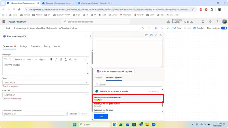228x128 pixels.
Task: Open the Windows Start menu
Action: [75, 125]
